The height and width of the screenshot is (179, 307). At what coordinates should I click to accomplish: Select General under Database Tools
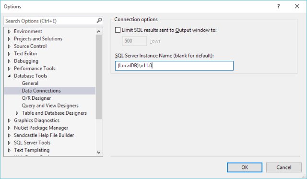coord(30,83)
